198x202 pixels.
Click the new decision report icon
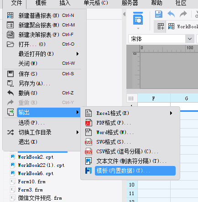point(10,35)
